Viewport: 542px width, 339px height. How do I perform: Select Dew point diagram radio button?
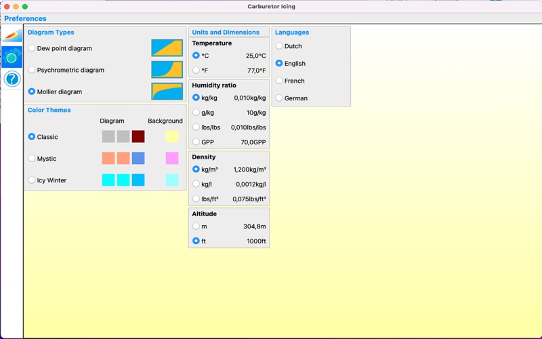coord(32,48)
